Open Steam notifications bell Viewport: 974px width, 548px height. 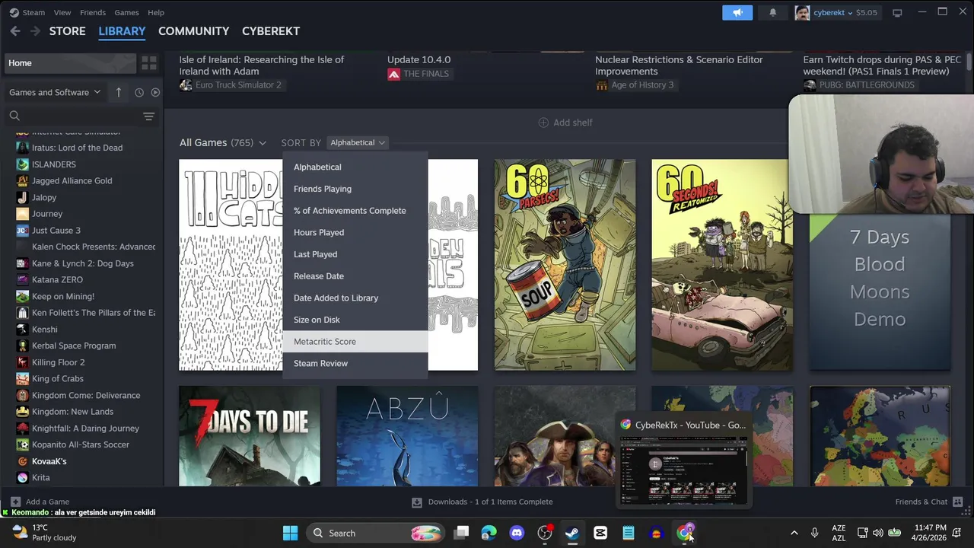pyautogui.click(x=772, y=12)
